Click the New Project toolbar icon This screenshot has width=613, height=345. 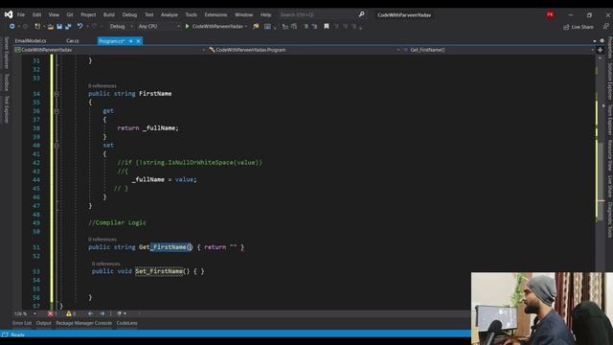pyautogui.click(x=37, y=26)
